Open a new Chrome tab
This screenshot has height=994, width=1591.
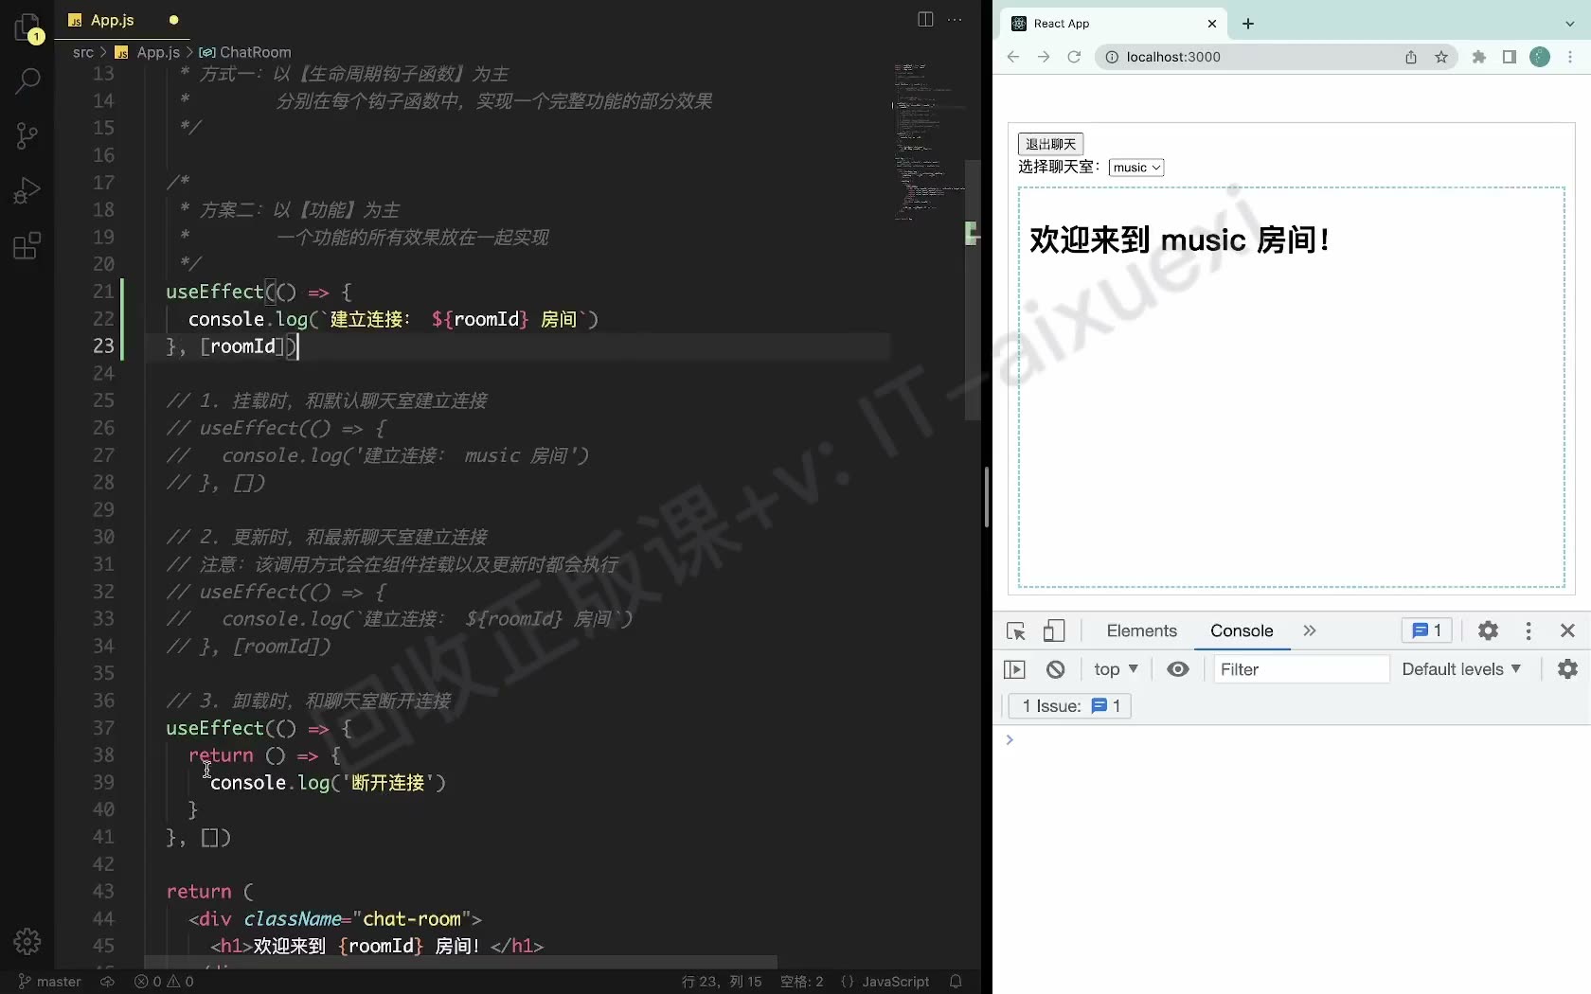(1248, 24)
